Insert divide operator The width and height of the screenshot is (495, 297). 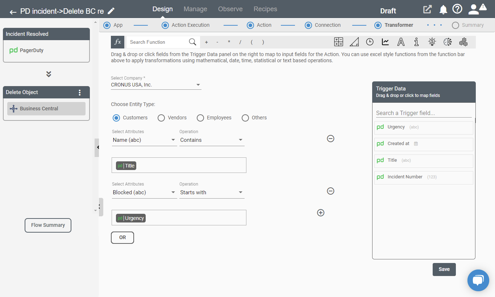240,42
